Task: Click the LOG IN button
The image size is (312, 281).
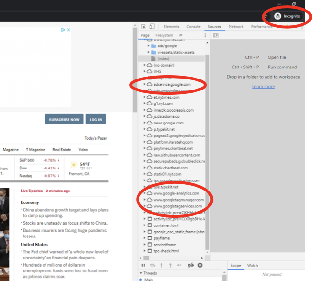Action: coord(96,119)
